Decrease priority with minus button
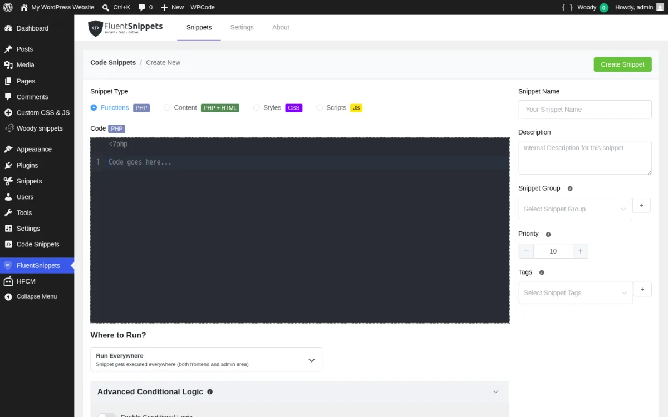The width and height of the screenshot is (668, 417). click(526, 251)
